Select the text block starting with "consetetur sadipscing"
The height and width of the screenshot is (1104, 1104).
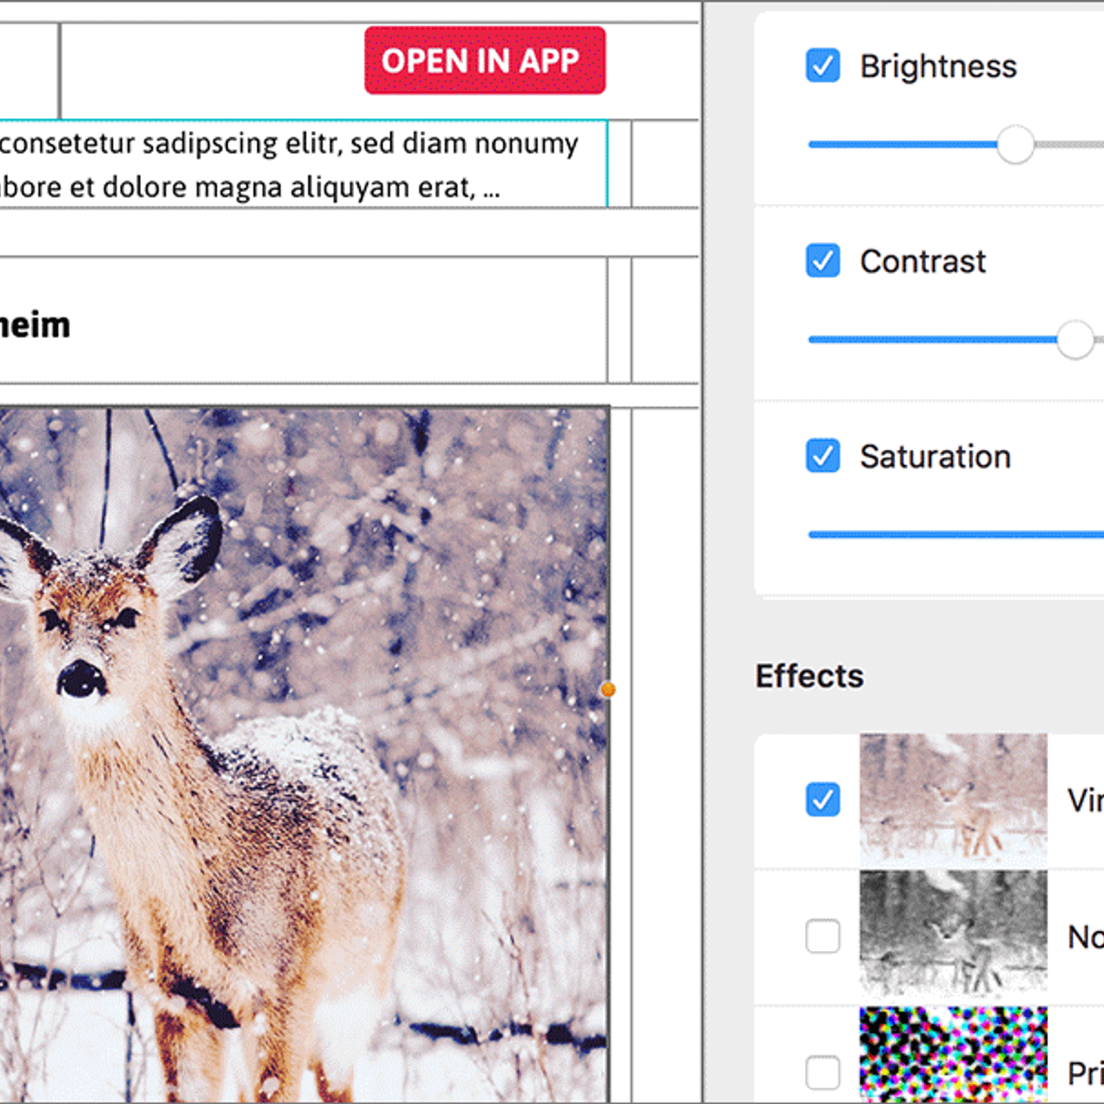coord(290,164)
